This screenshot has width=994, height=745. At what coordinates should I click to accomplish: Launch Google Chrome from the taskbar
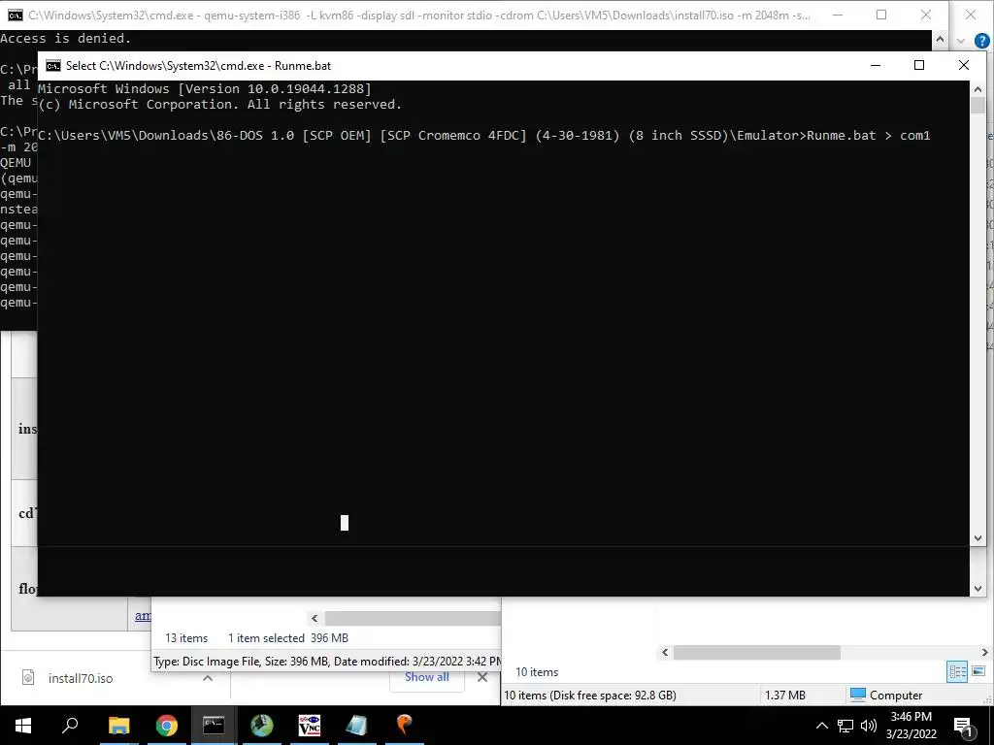pyautogui.click(x=167, y=726)
